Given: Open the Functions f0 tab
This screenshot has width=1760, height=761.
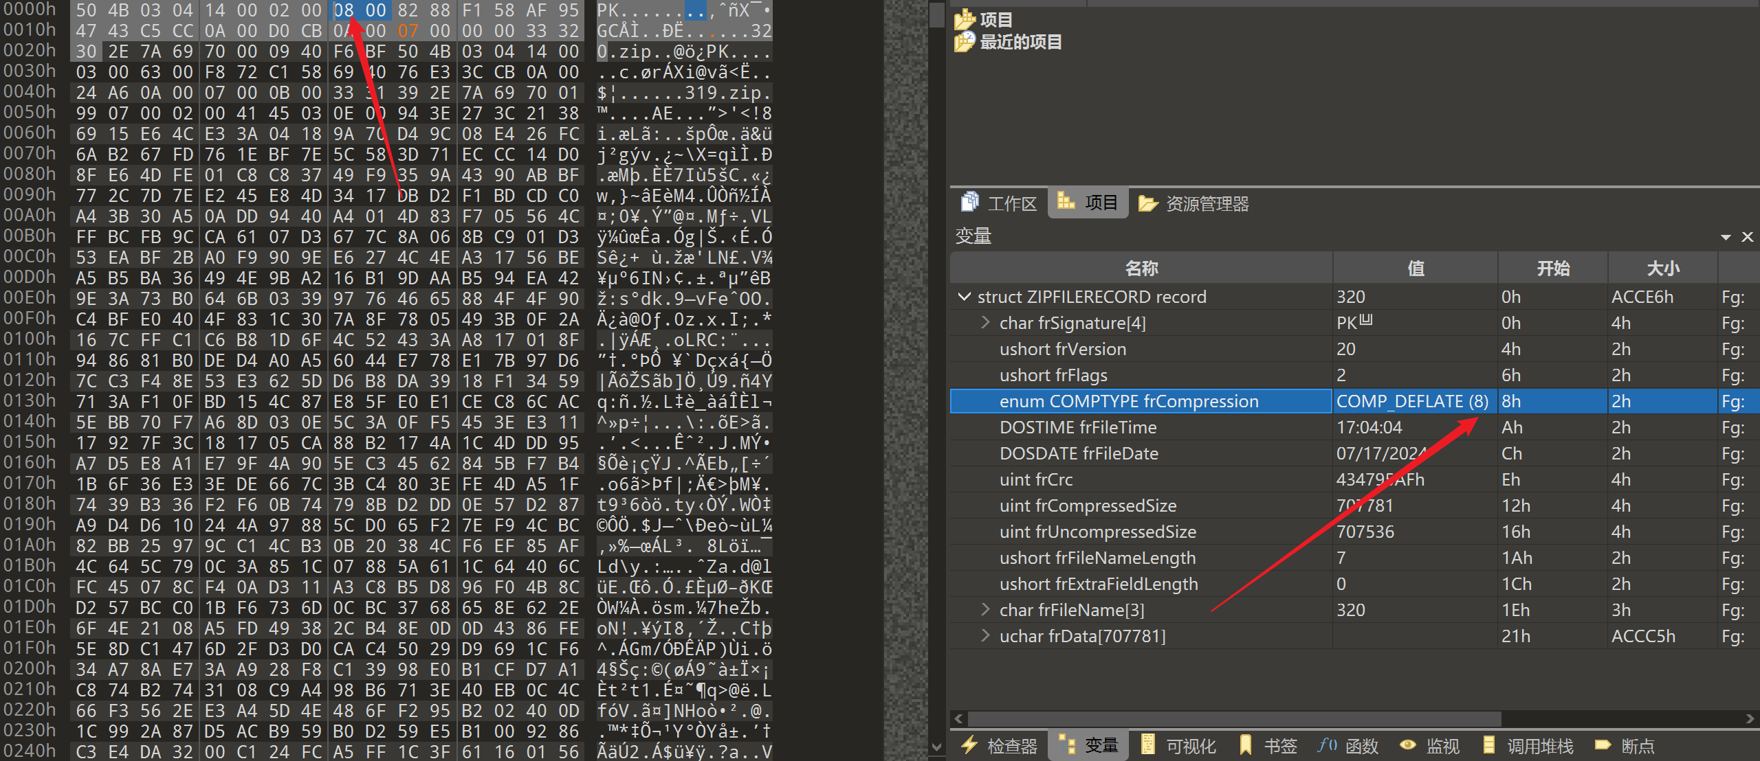Looking at the screenshot, I should click(x=1327, y=745).
